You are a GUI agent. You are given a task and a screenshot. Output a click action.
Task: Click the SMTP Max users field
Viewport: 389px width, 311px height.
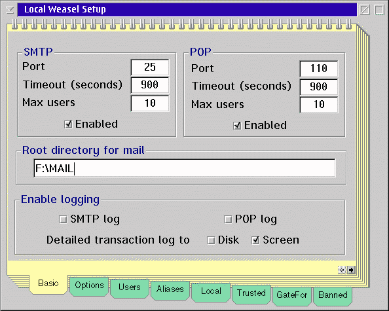pyautogui.click(x=150, y=103)
